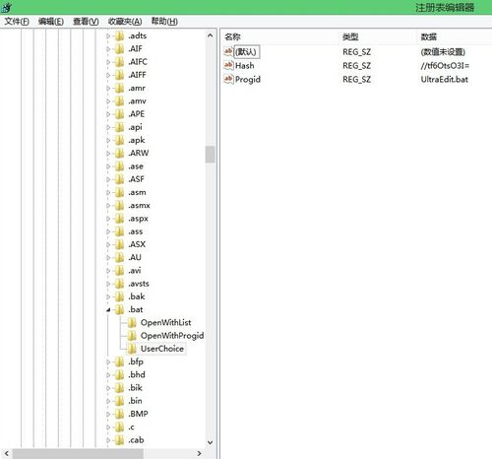The width and height of the screenshot is (493, 459).
Task: Click the .apk key folder icon
Action: click(x=119, y=140)
